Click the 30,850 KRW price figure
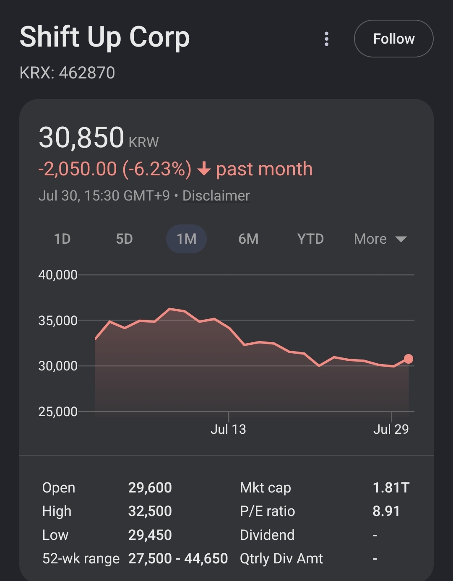This screenshot has width=453, height=581. click(99, 138)
